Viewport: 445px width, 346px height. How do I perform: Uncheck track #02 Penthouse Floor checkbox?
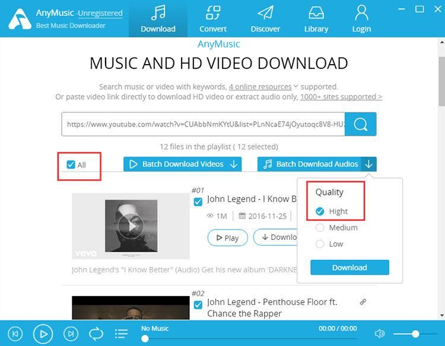coord(198,305)
